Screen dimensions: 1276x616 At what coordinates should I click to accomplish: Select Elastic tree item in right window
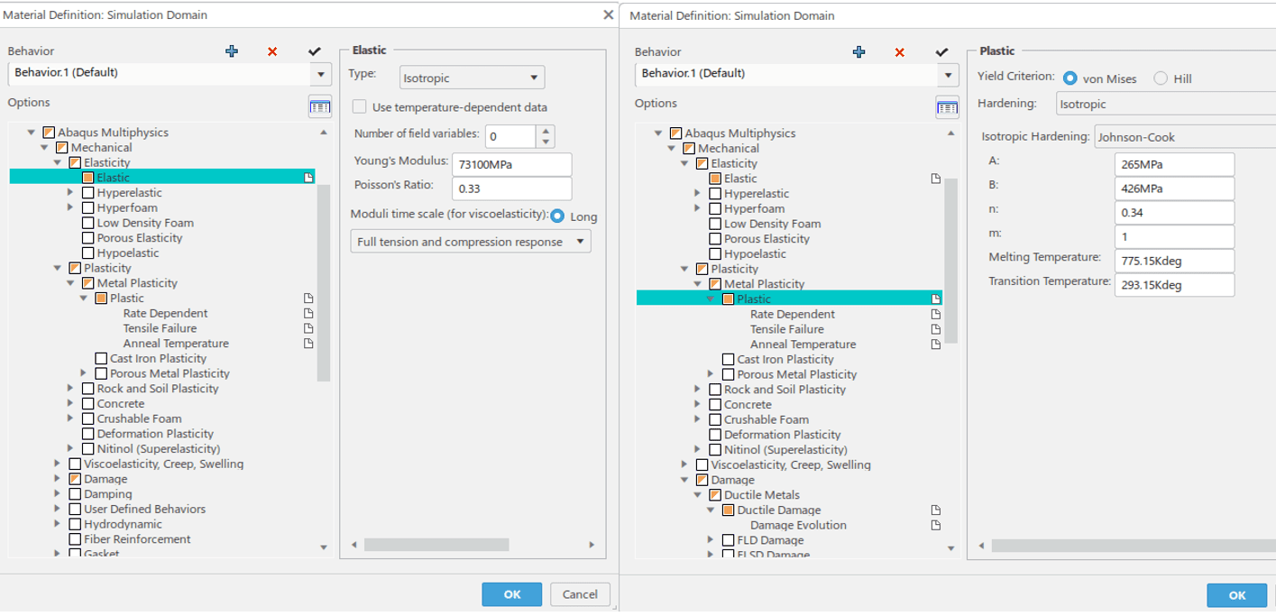(x=740, y=179)
